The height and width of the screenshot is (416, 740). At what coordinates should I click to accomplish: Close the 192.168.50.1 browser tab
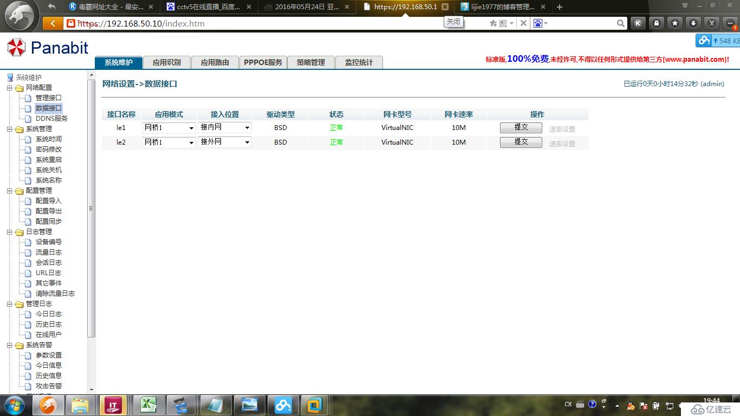coord(445,7)
